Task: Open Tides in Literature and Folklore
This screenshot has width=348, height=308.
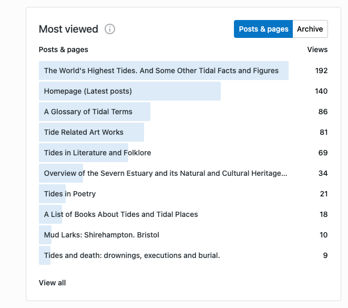Action: (x=97, y=153)
